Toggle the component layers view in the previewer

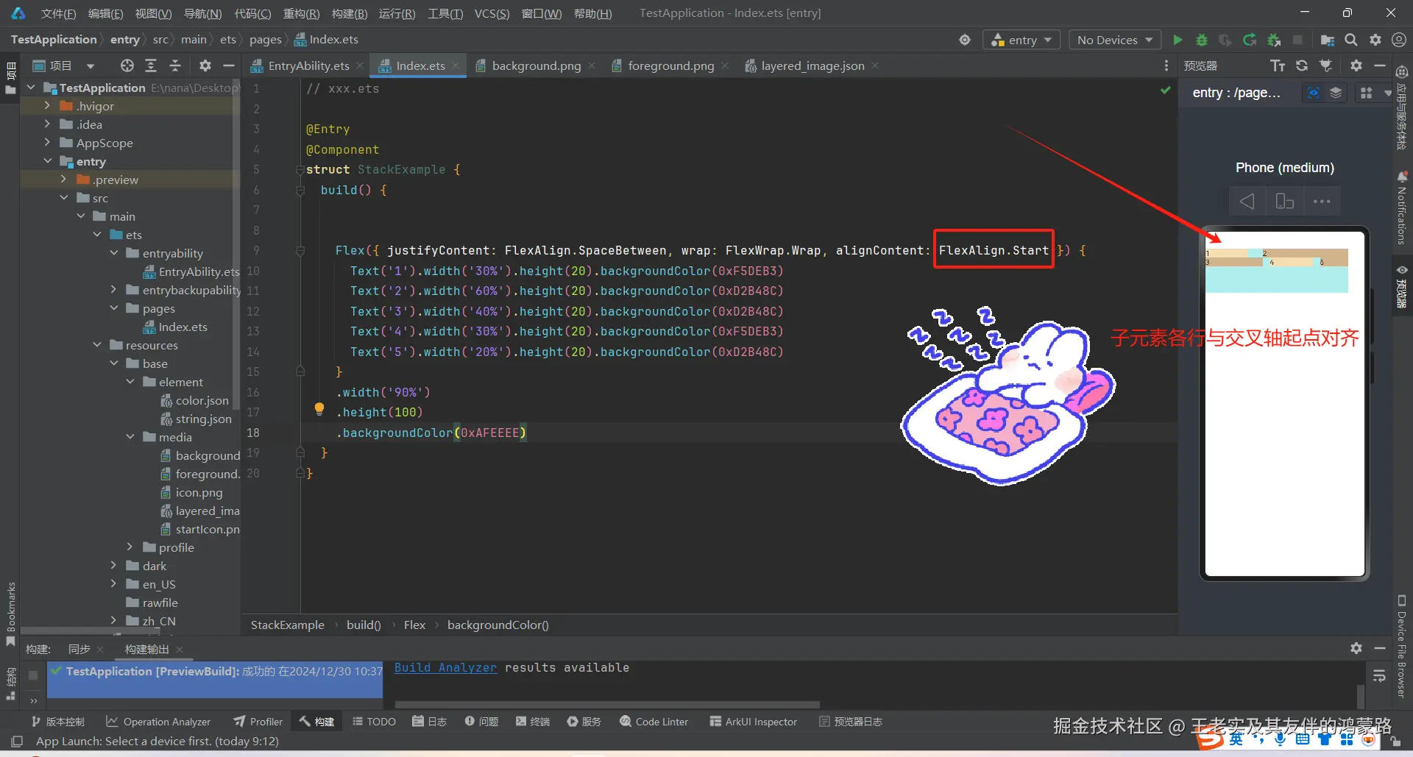pos(1336,93)
